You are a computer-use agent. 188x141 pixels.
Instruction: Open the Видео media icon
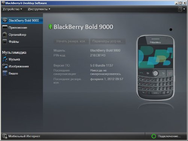click(x=5, y=73)
